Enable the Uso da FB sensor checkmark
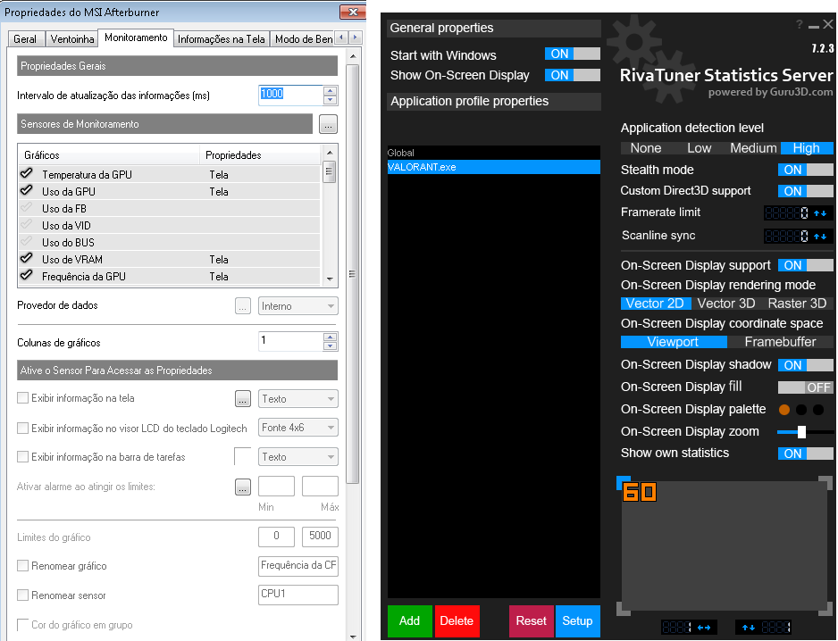Screen dimensions: 838x641 [26, 208]
